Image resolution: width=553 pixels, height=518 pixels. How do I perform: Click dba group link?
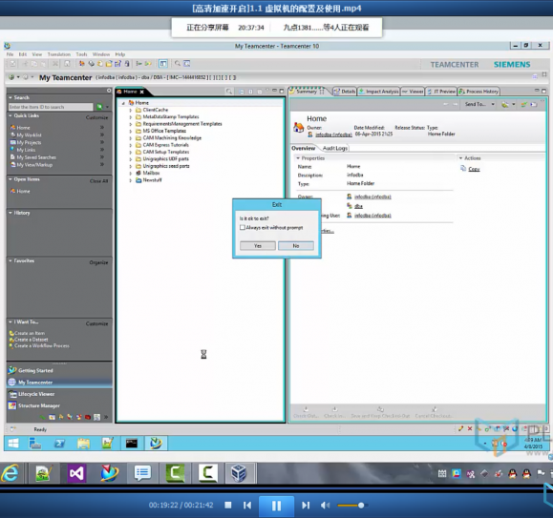pos(358,206)
